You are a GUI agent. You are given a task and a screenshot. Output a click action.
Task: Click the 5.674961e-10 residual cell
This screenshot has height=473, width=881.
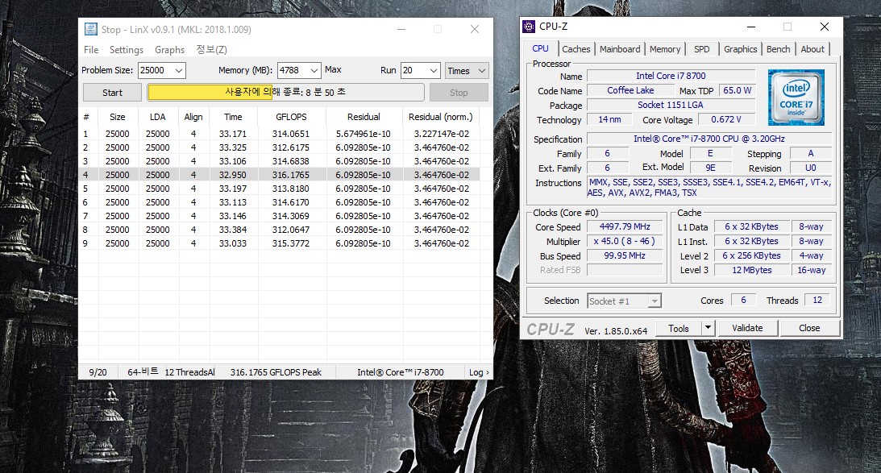pyautogui.click(x=363, y=134)
